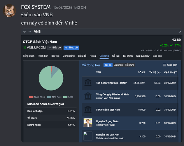
Task: Click the green icon beside VNB:UPCOM
Action: coord(24,48)
